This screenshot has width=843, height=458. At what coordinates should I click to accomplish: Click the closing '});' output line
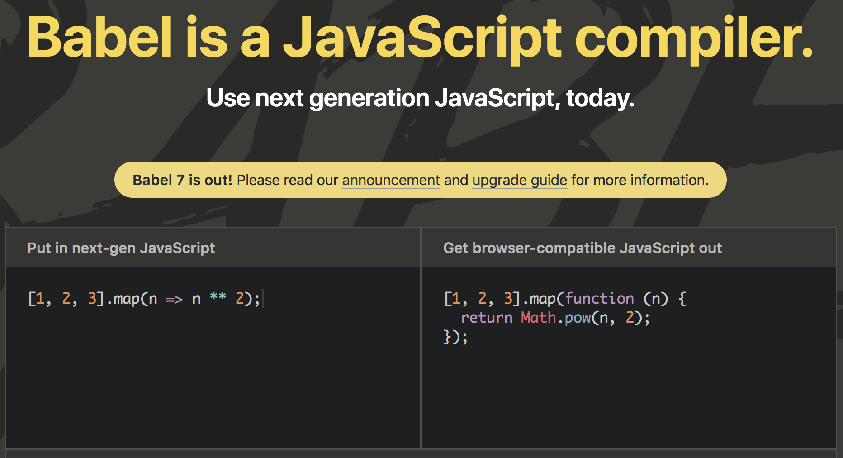[x=455, y=337]
